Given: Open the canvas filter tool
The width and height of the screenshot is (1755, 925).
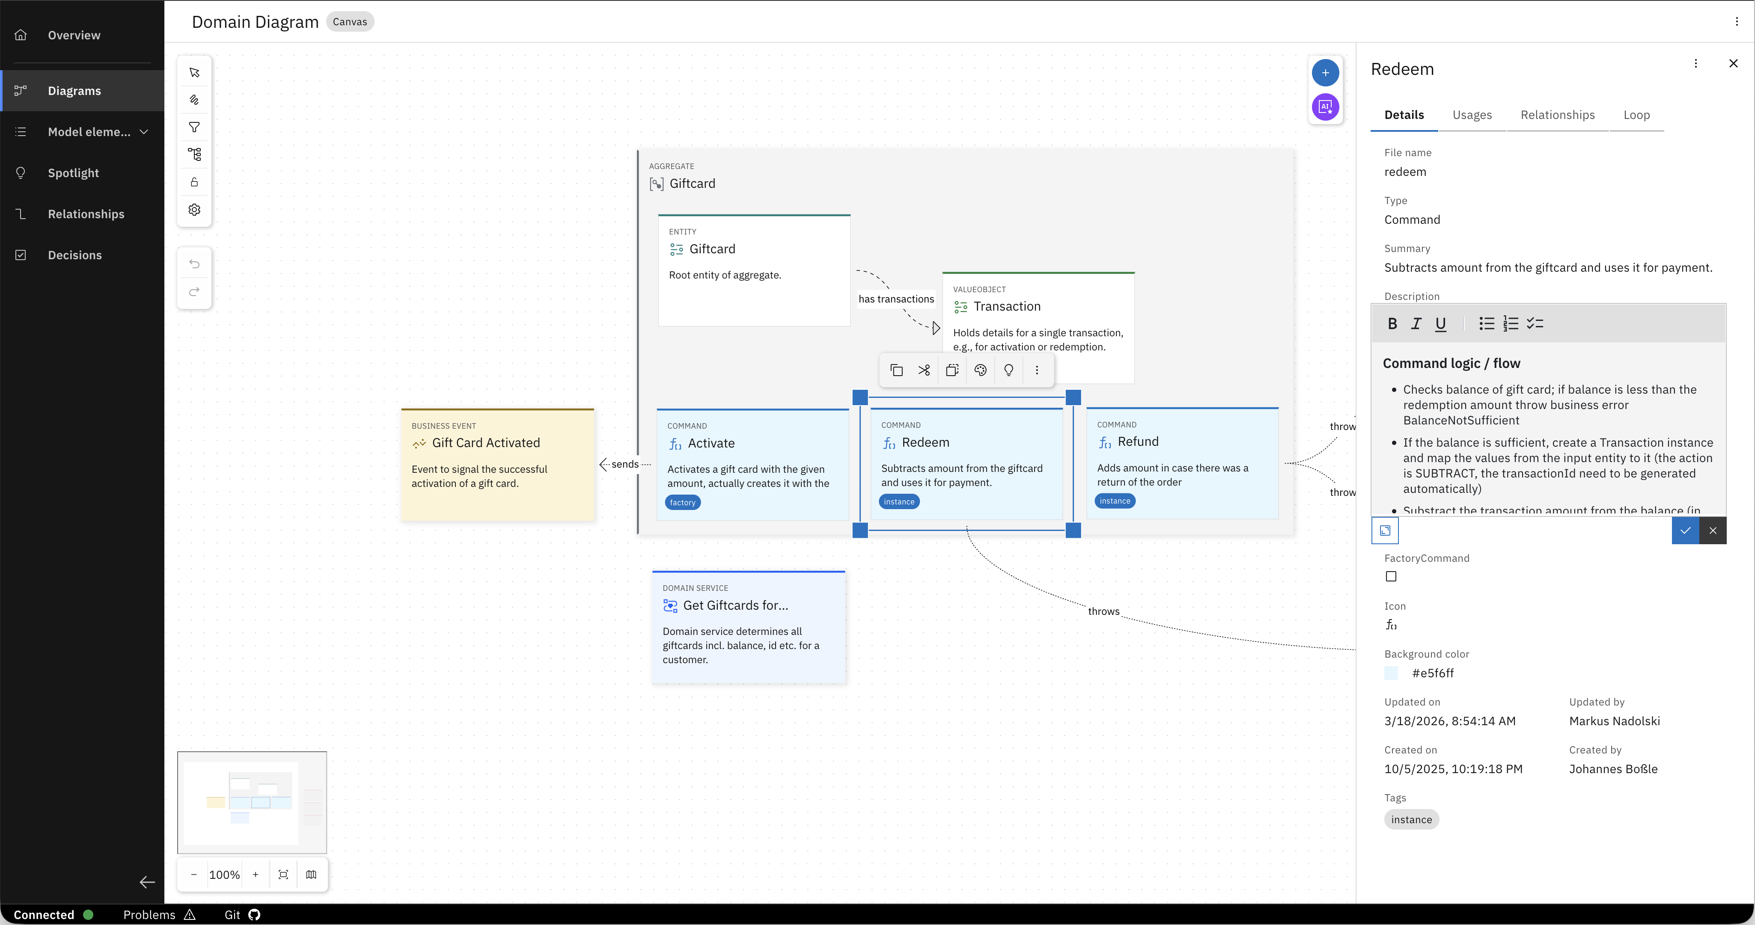Looking at the screenshot, I should point(194,127).
